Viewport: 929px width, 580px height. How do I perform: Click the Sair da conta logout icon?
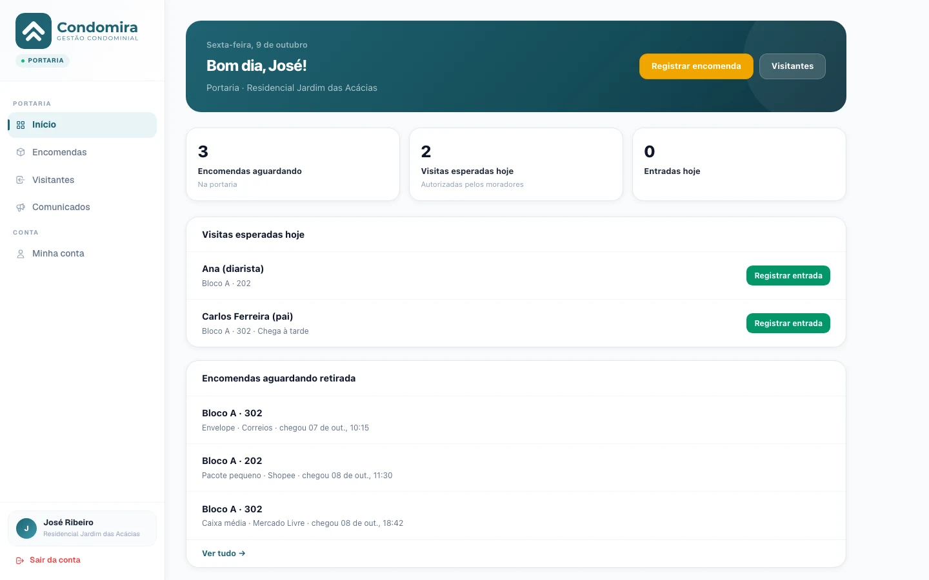pyautogui.click(x=20, y=561)
